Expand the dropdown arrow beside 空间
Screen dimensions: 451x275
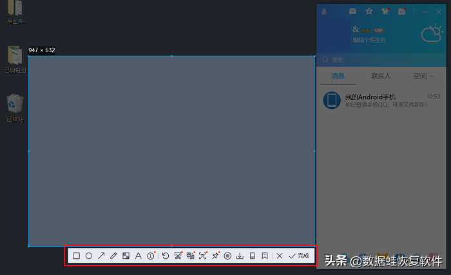tap(432, 76)
